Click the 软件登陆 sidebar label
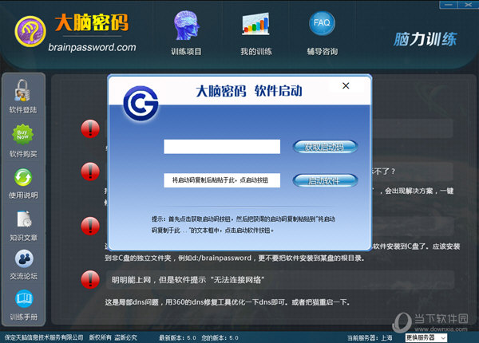The height and width of the screenshot is (343, 479). [23, 110]
